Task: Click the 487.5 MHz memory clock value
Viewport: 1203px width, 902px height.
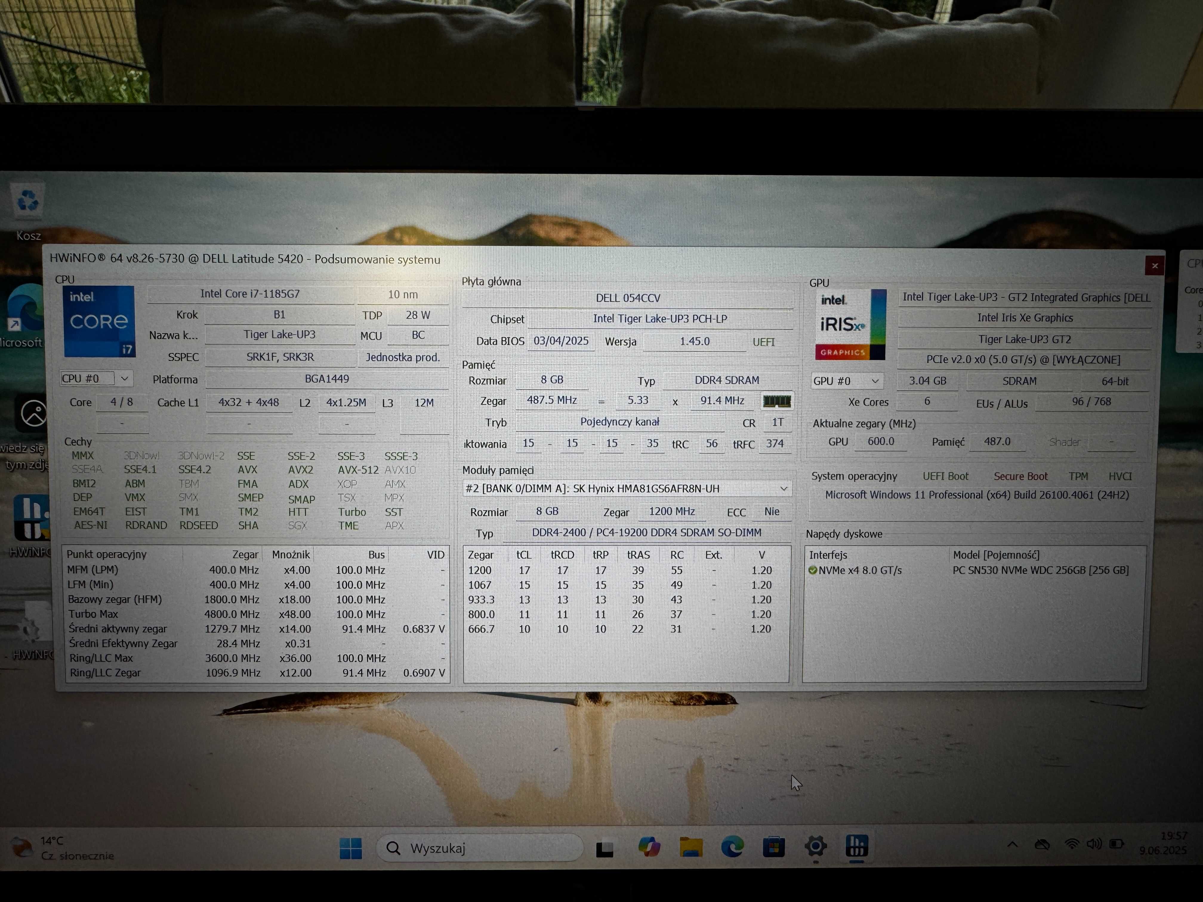Action: [x=552, y=401]
